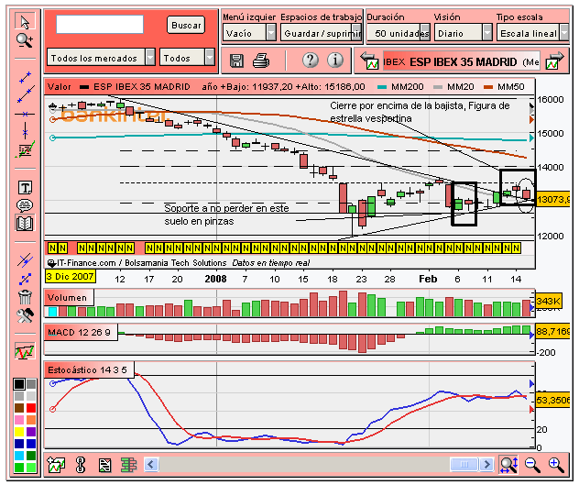Open the book notes tool

pyautogui.click(x=25, y=223)
